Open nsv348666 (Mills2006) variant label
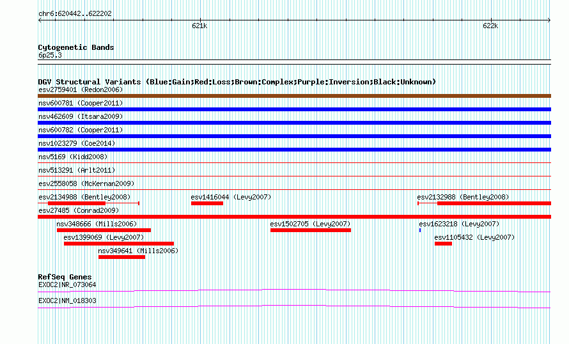This screenshot has height=344, width=569. coord(97,224)
